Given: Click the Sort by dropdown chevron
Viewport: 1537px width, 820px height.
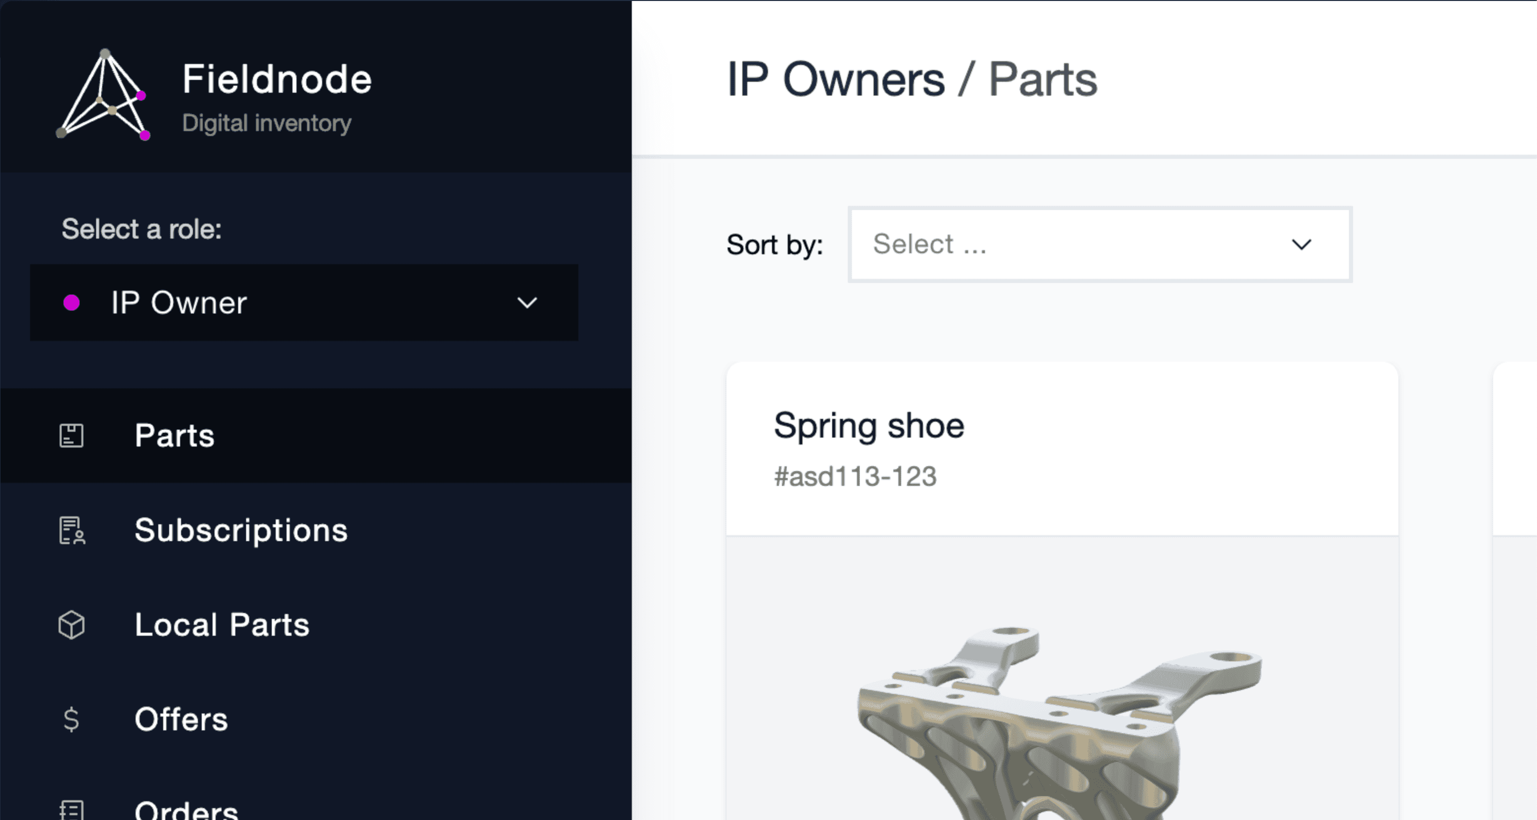Looking at the screenshot, I should [1301, 244].
